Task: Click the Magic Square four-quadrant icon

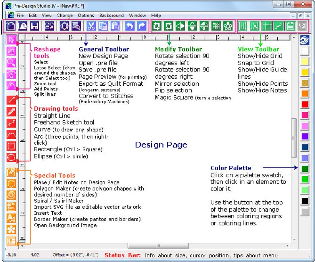Action: pyautogui.click(x=204, y=26)
